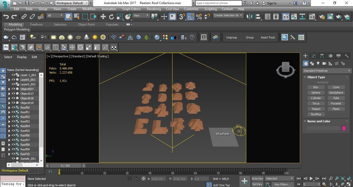
Task: Pick the Select and Move tool
Action: [103, 17]
